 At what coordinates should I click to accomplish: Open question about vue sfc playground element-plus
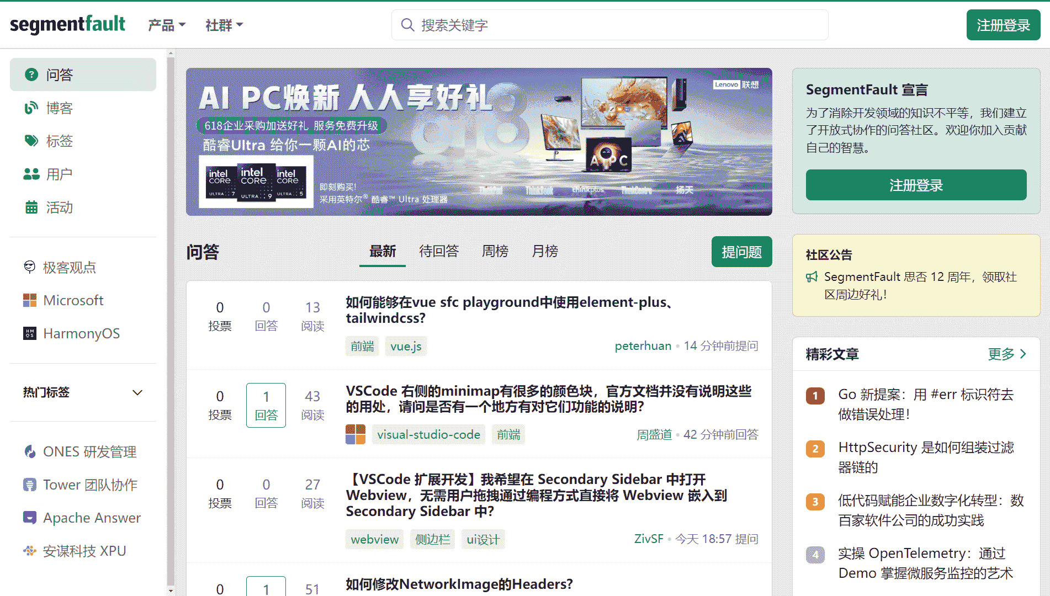point(509,310)
